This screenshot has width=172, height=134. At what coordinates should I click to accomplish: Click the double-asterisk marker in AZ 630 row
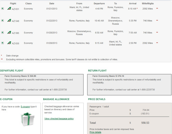[x=157, y=43]
